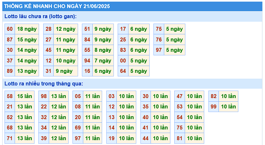Select number 30 in the 14 ngày row
Screen dimensions: 265x145
coord(10,50)
